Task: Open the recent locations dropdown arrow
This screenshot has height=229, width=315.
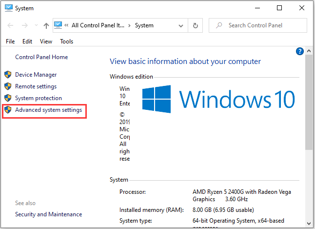Action: click(36, 25)
